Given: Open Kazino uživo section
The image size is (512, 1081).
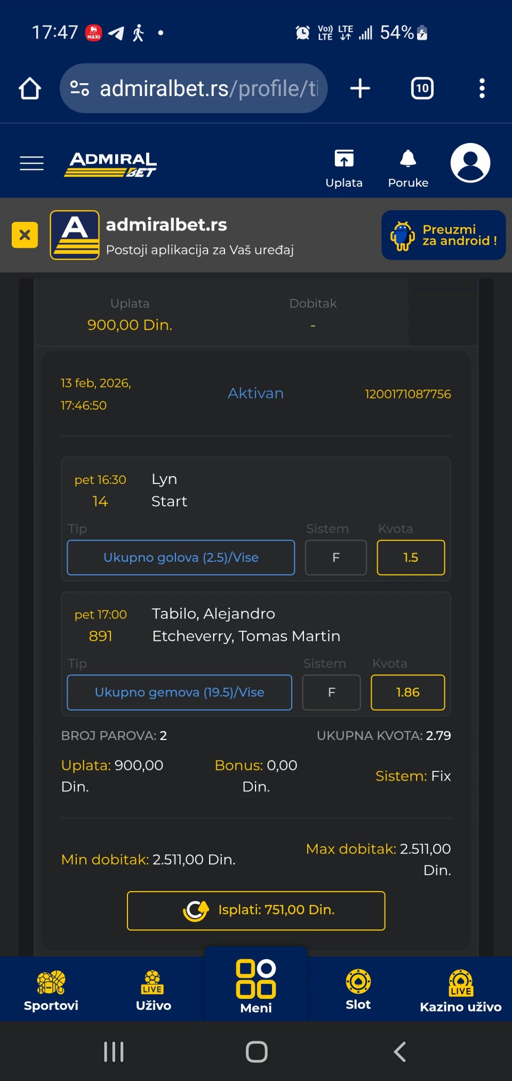Looking at the screenshot, I should (x=460, y=991).
